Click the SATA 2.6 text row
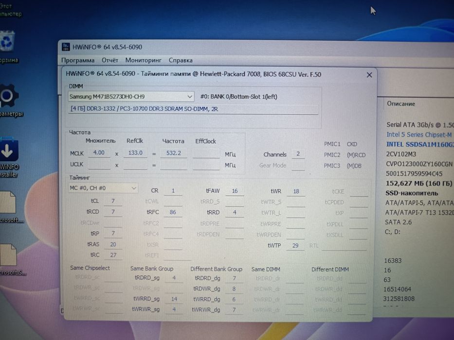The width and height of the screenshot is (454, 340). (x=398, y=222)
